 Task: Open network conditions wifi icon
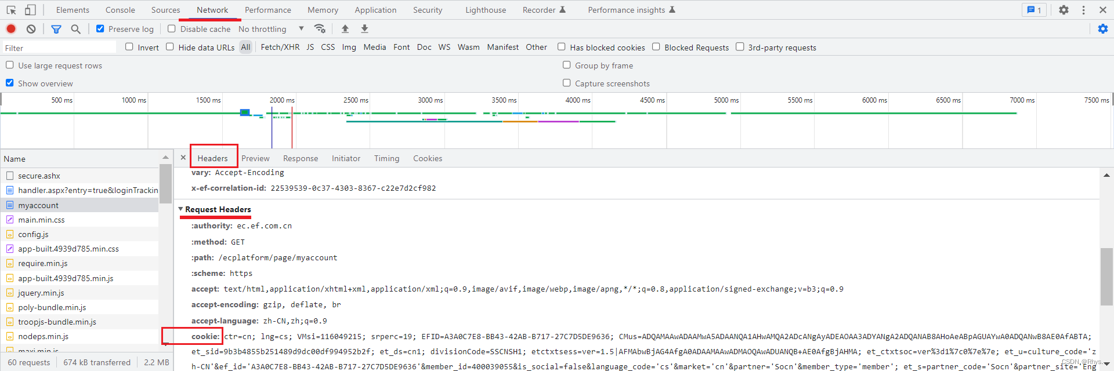point(320,28)
